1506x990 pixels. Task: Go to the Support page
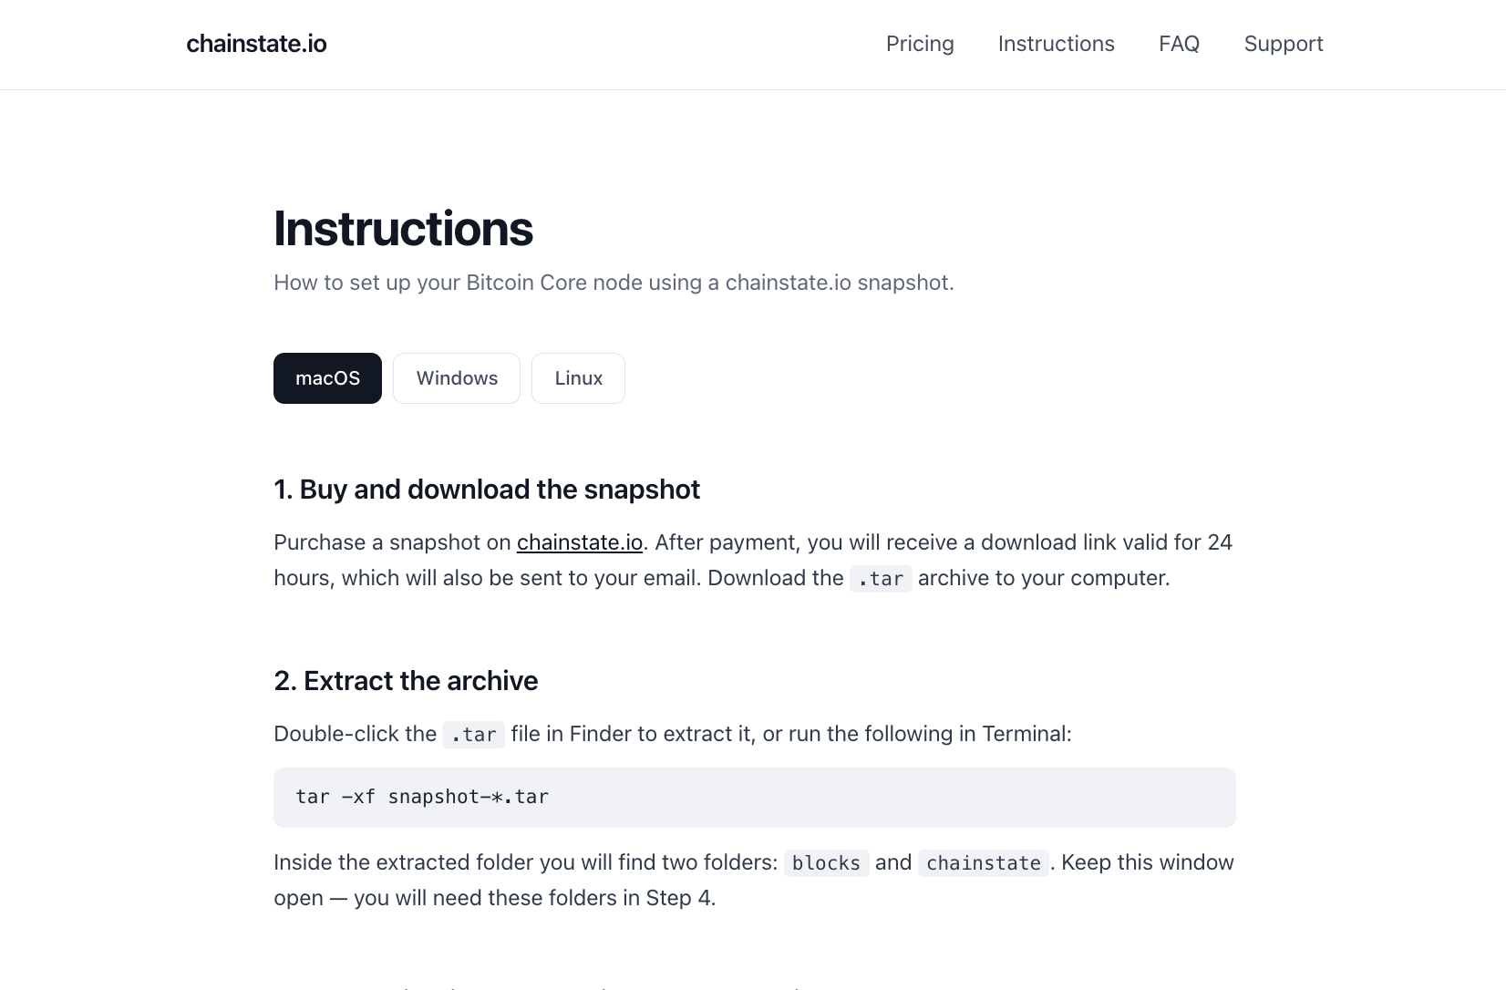[x=1283, y=43]
